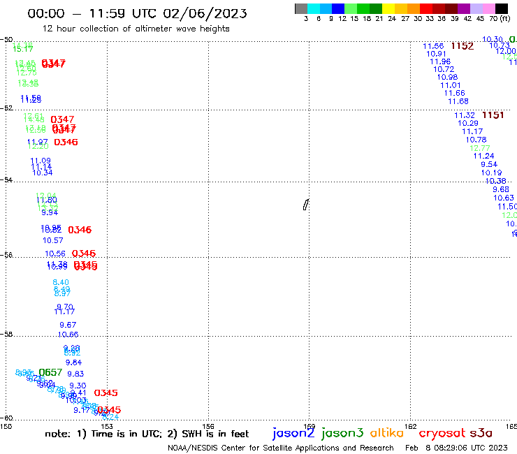517x454 pixels.
Task: Click the title '00:00 – 11:59 UTC 02/06/2023'
Action: pos(137,13)
